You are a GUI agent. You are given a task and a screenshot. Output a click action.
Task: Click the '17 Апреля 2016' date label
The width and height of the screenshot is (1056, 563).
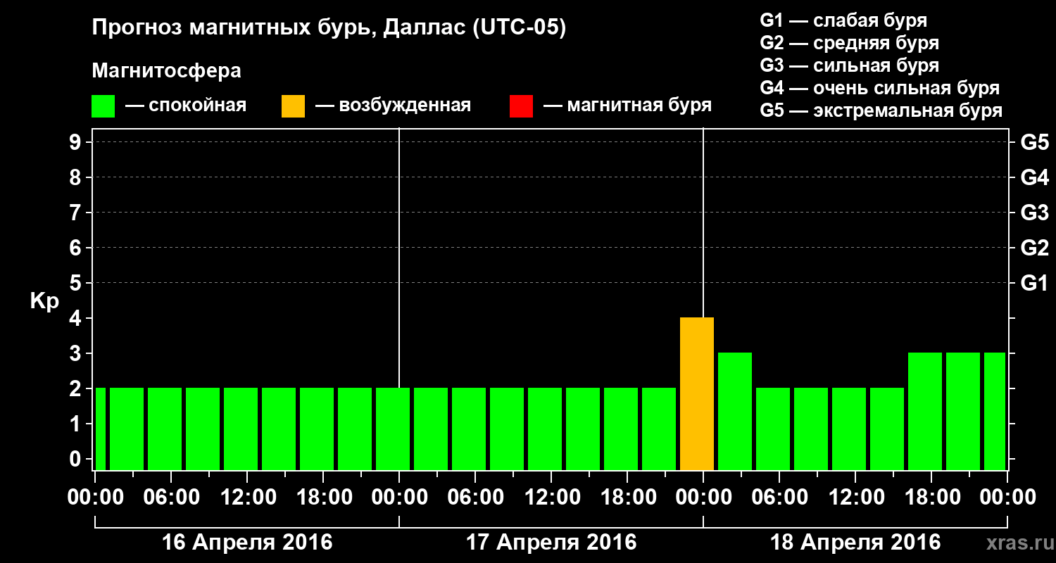click(551, 542)
